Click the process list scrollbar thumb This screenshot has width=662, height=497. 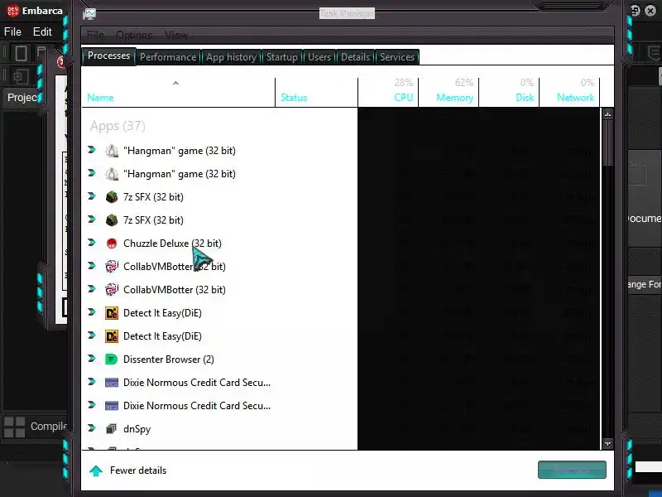click(x=607, y=143)
